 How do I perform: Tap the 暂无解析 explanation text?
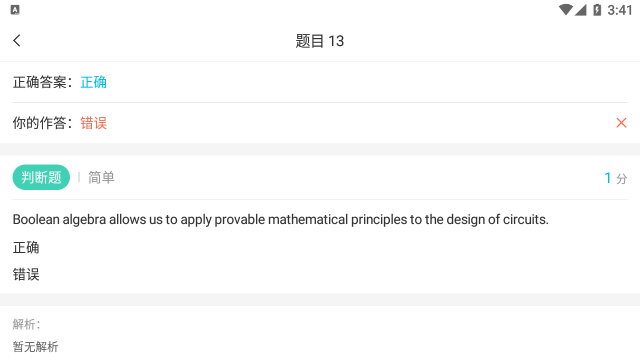(x=35, y=347)
